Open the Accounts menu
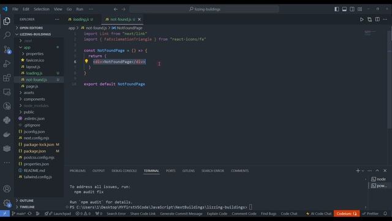The height and width of the screenshot is (221, 392). click(7, 188)
